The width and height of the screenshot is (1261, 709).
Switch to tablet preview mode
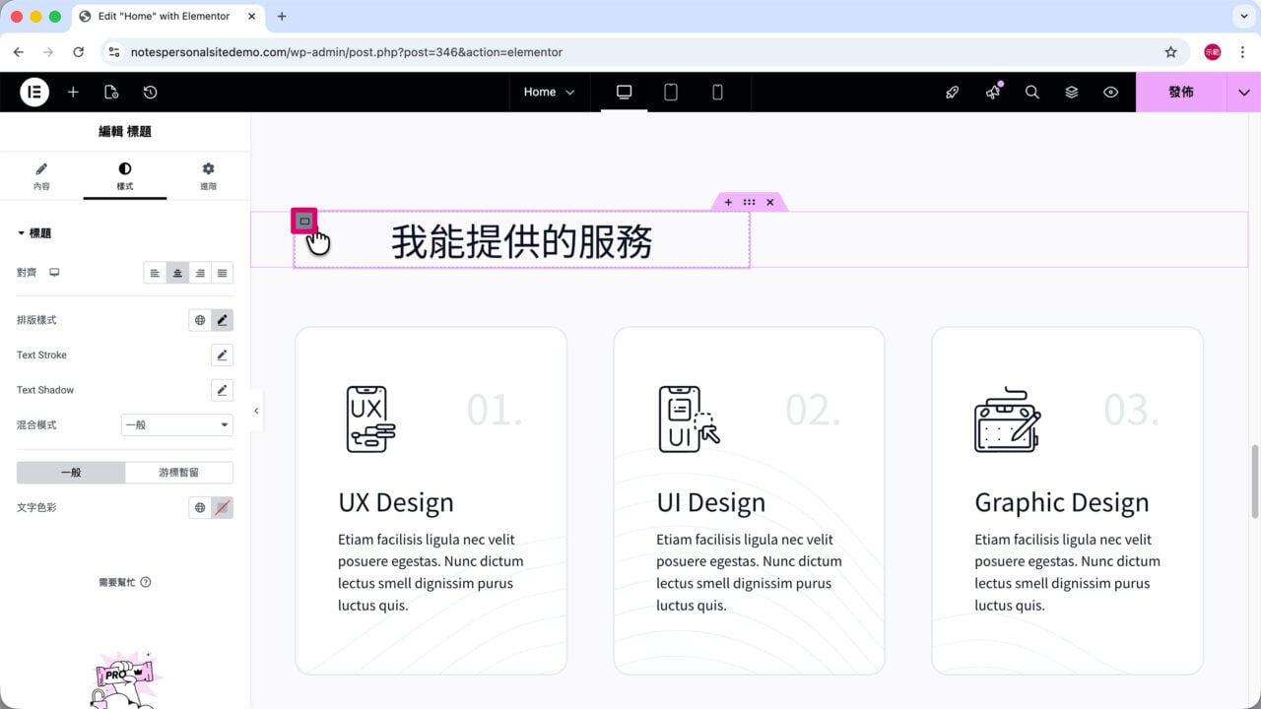(671, 92)
